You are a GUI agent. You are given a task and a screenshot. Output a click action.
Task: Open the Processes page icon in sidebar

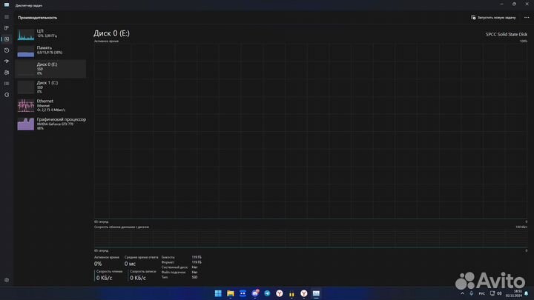point(6,28)
